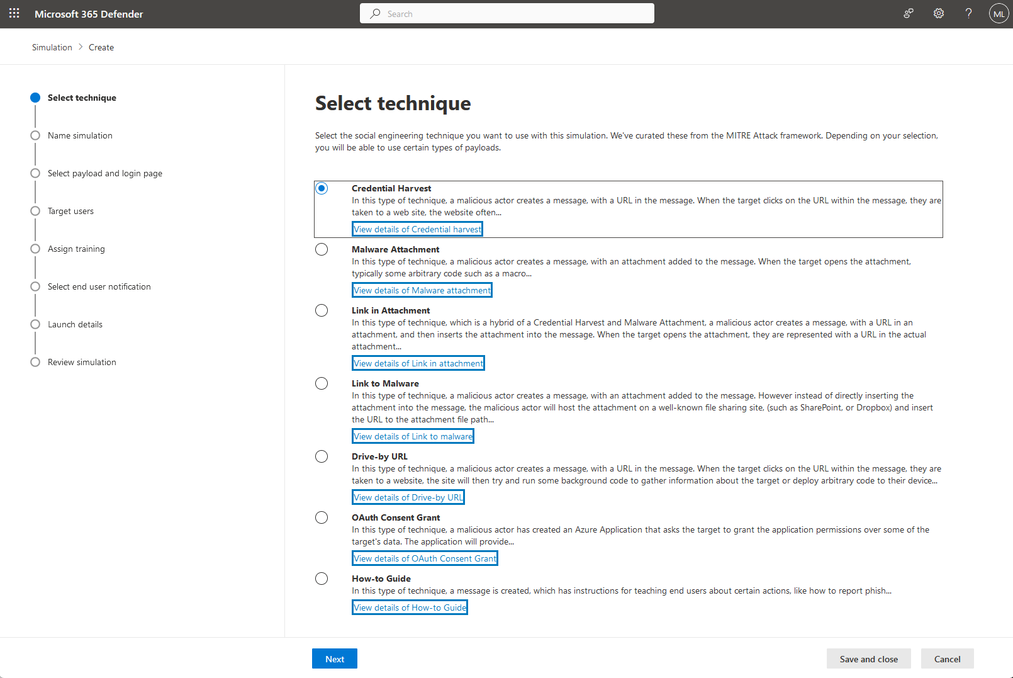Open the ML account avatar
The width and height of the screenshot is (1013, 678).
999,13
